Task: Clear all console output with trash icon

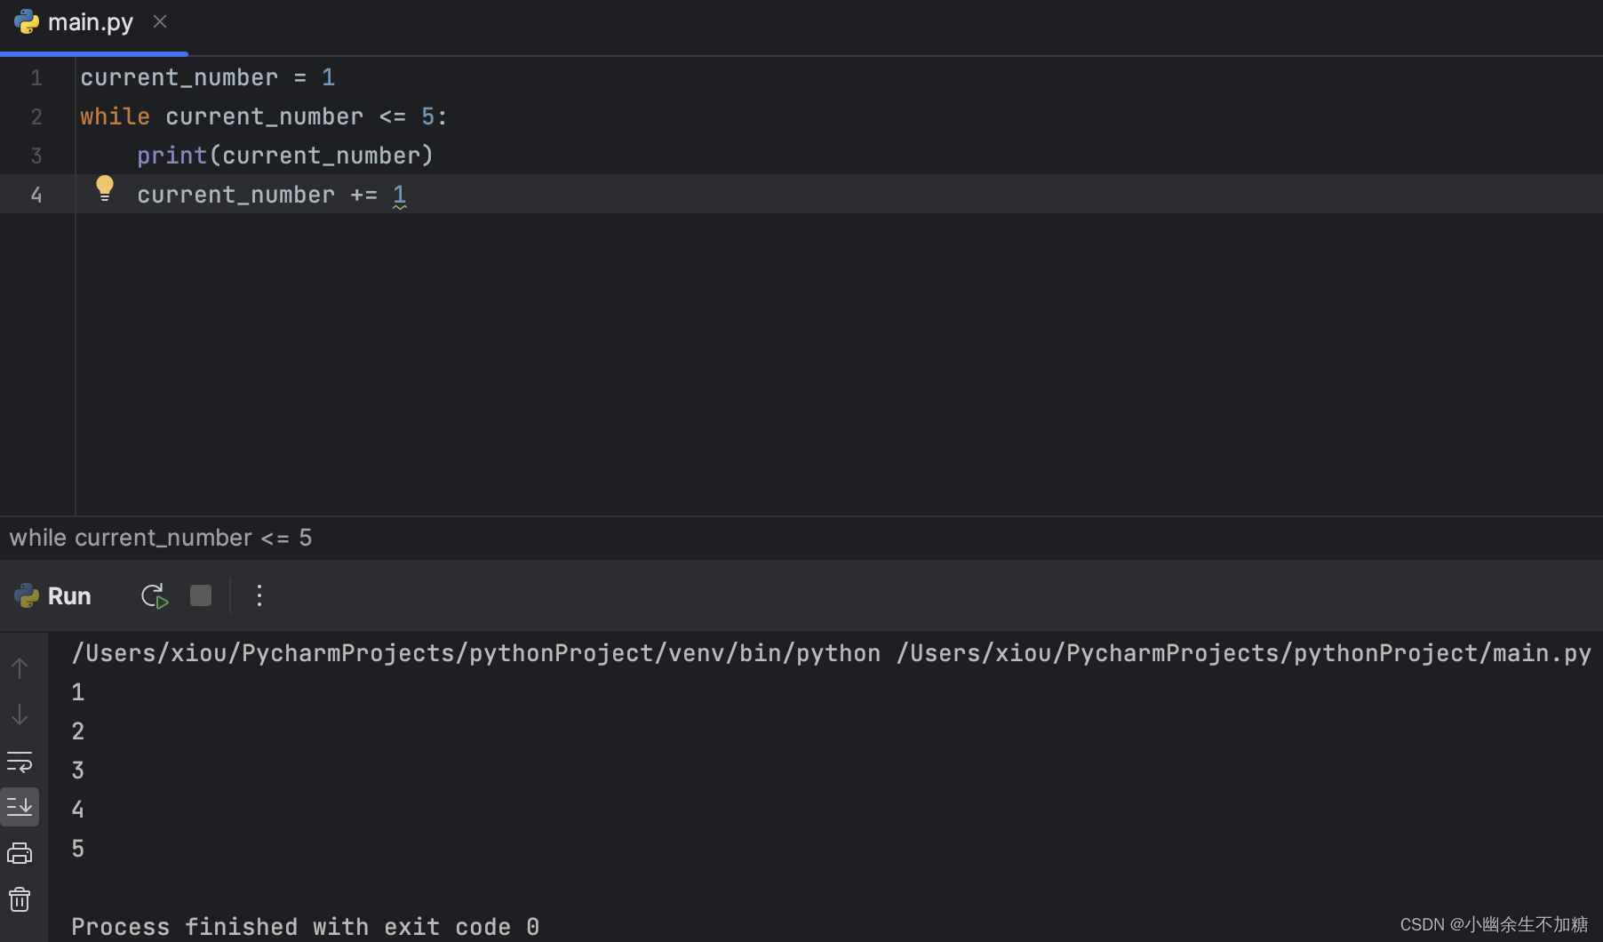Action: (20, 900)
